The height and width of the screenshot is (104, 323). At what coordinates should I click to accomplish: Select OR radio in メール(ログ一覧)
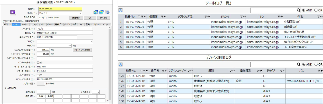click(x=316, y=10)
